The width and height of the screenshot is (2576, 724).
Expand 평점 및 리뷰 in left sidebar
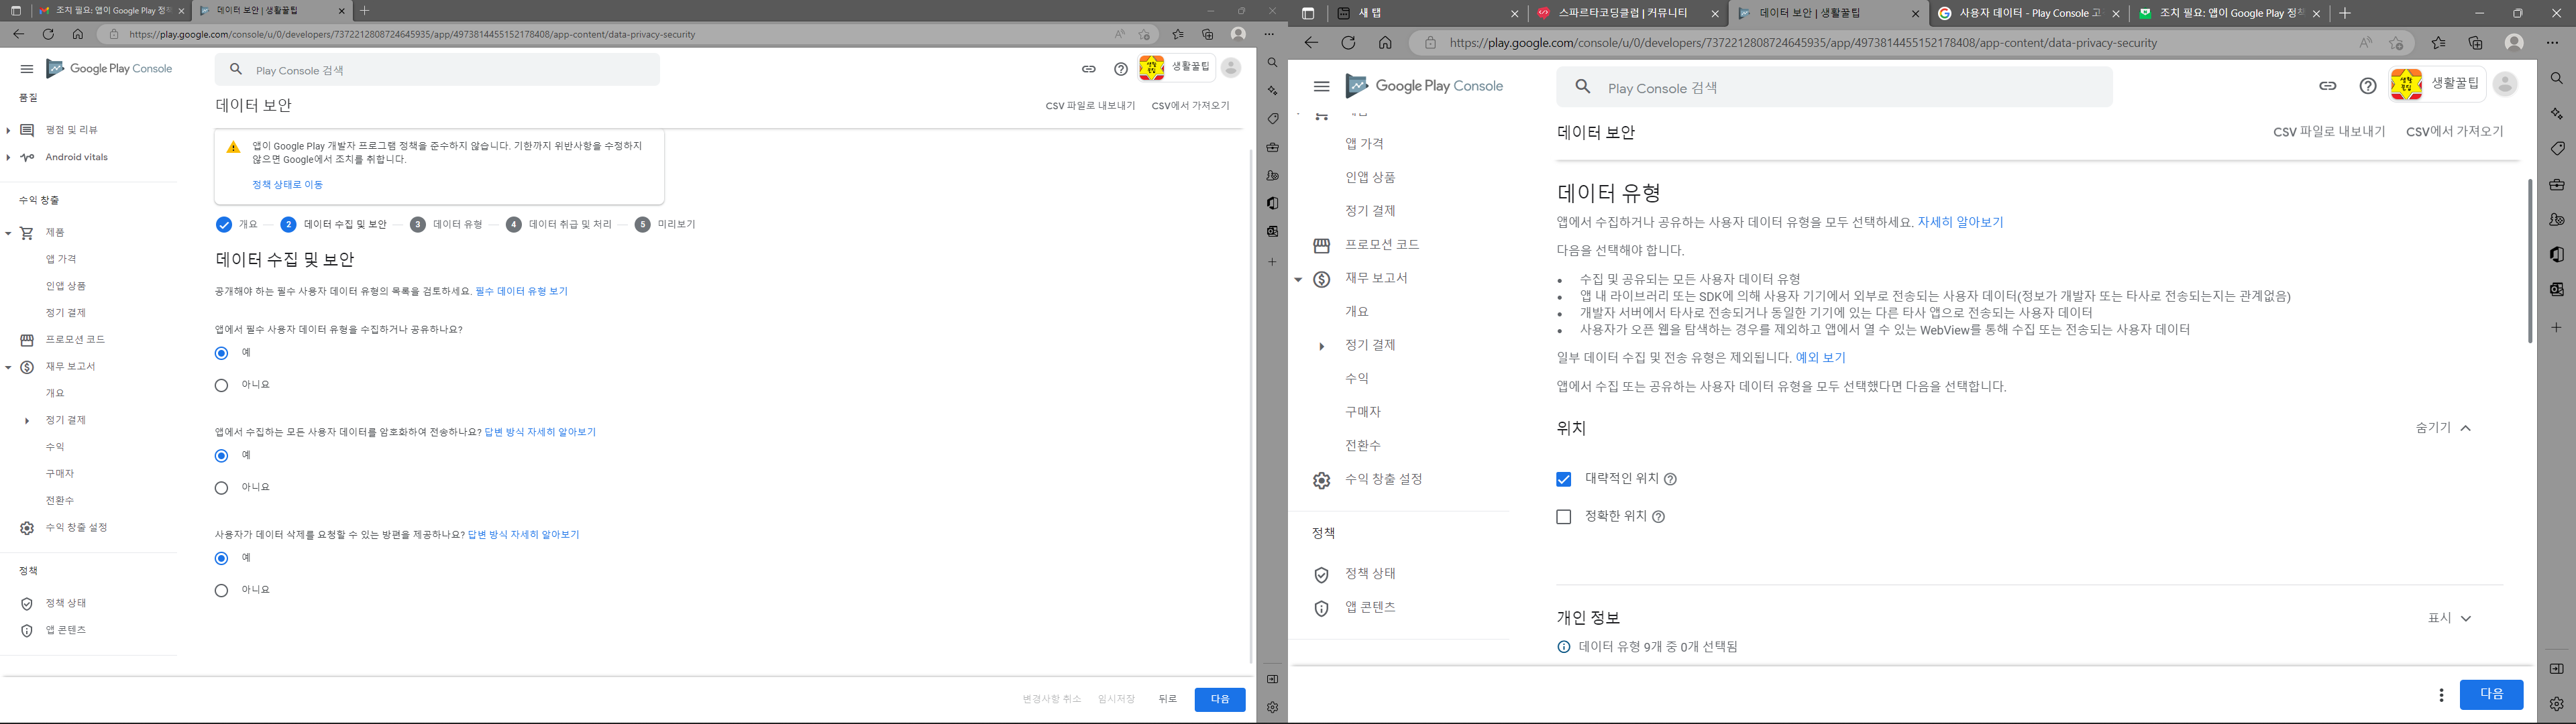(8, 130)
